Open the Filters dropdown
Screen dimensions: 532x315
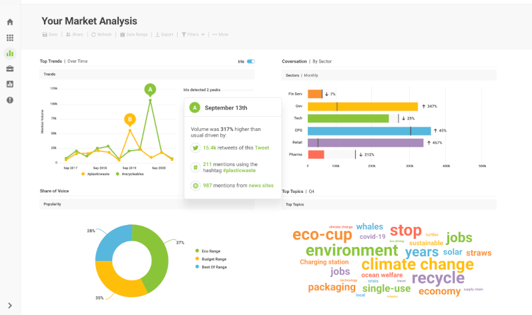(194, 34)
